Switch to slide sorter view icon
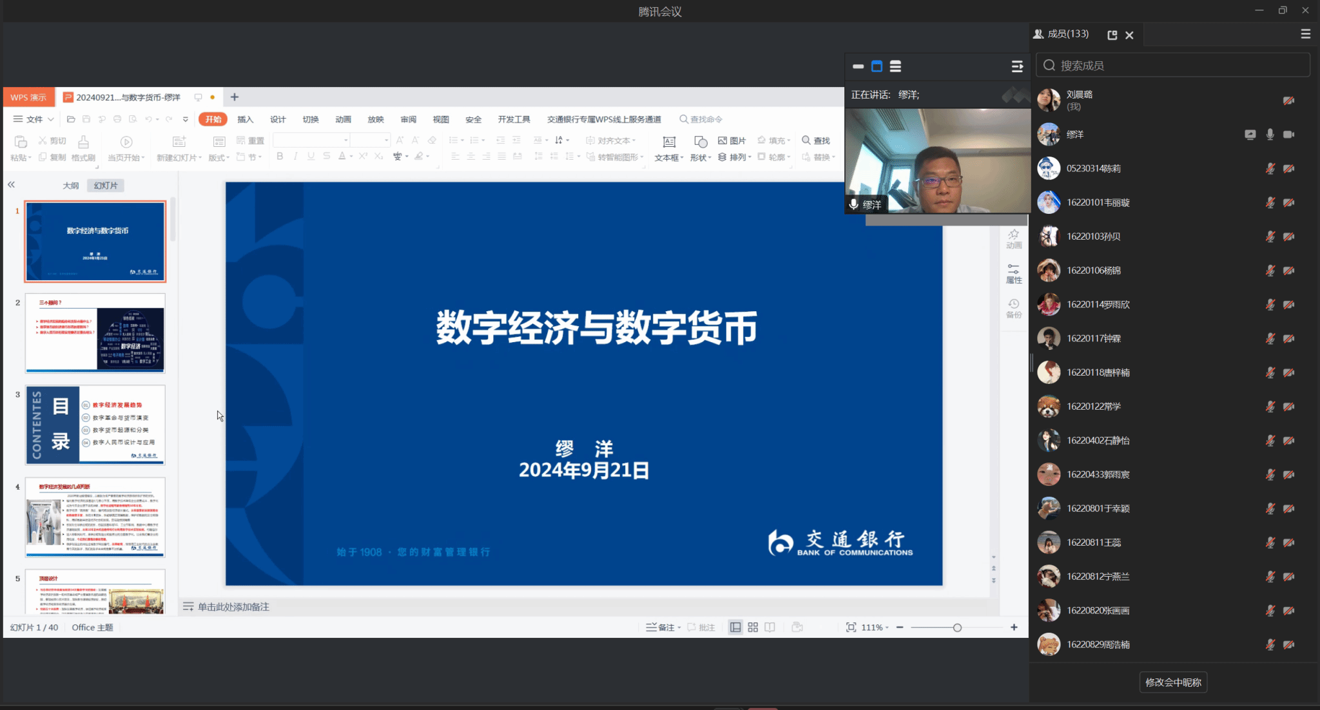 click(x=753, y=627)
